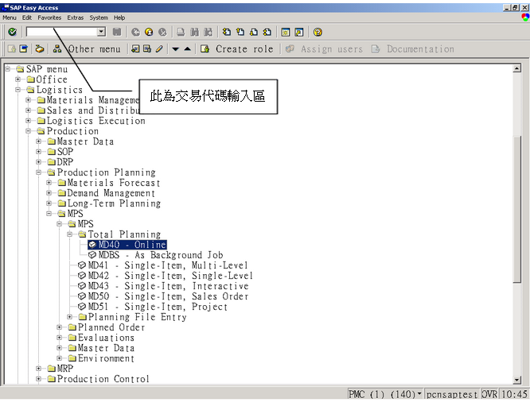Click the vertical scrollbar thumb
Viewport: 530px width, 402px height.
(x=516, y=209)
